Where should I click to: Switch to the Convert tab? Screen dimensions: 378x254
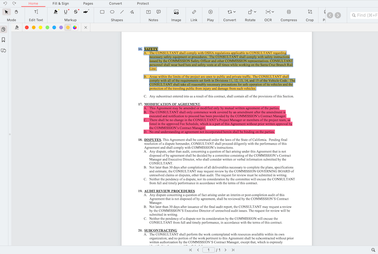[115, 3]
